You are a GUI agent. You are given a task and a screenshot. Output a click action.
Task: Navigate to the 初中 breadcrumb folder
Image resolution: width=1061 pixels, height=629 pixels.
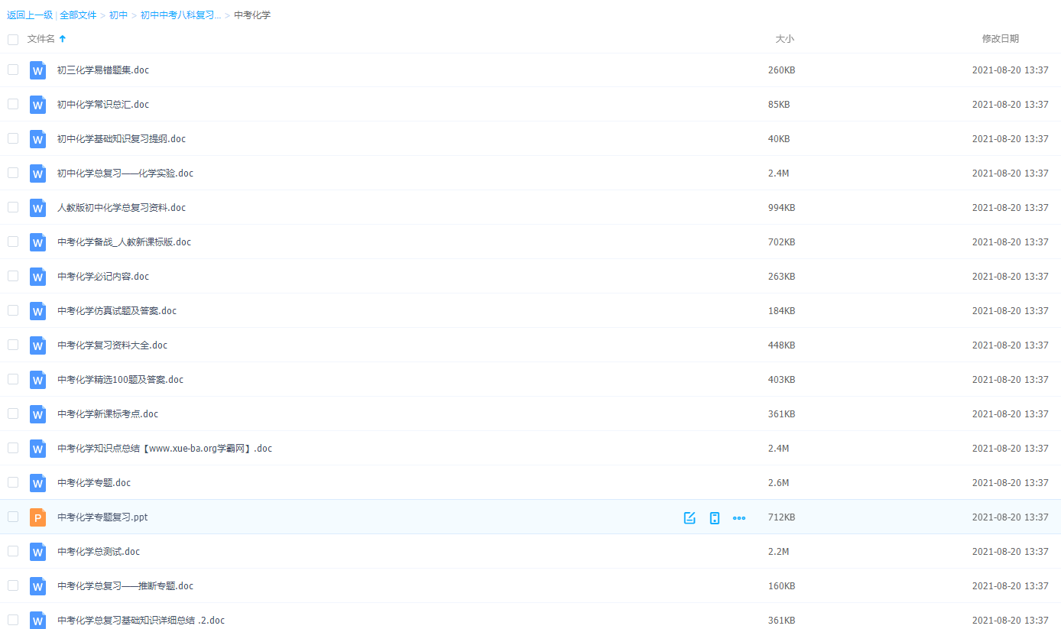coord(118,15)
